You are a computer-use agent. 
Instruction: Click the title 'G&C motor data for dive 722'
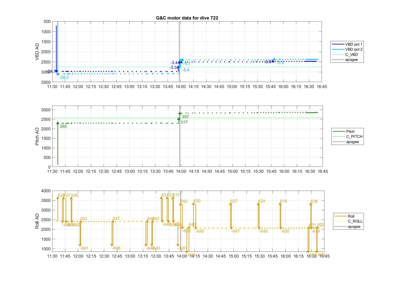click(x=187, y=18)
